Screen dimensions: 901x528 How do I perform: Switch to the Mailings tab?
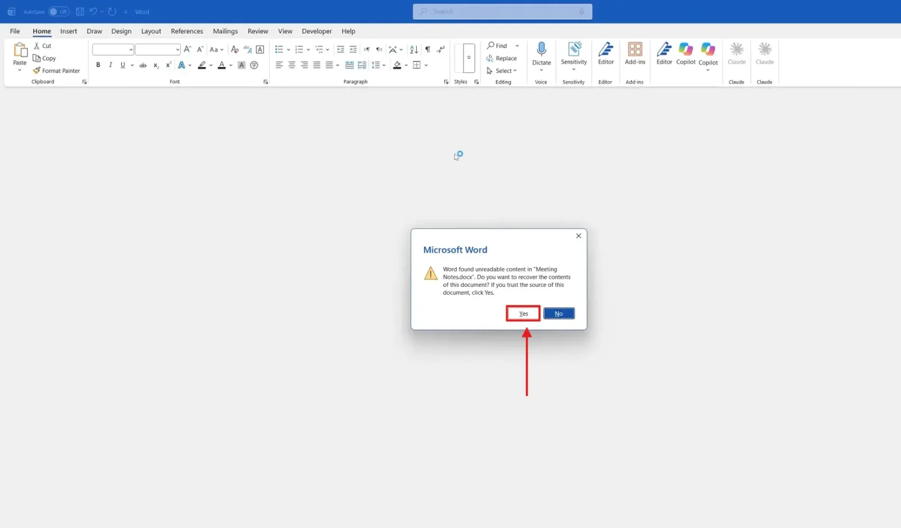pyautogui.click(x=225, y=31)
